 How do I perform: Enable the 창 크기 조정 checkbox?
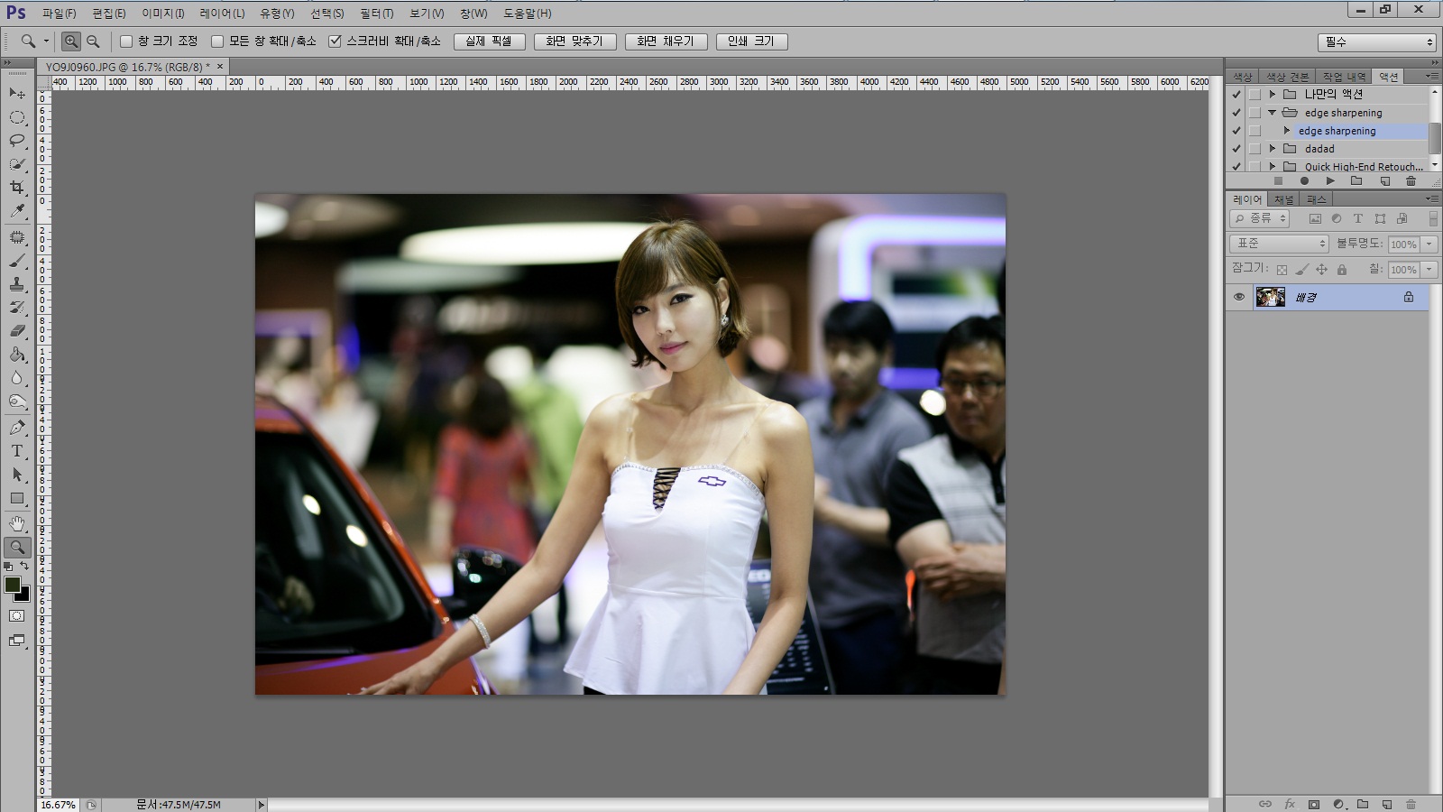127,42
